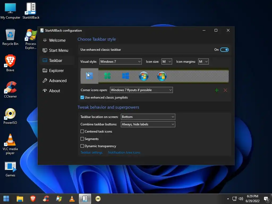Open the notification center icon

click(266, 199)
